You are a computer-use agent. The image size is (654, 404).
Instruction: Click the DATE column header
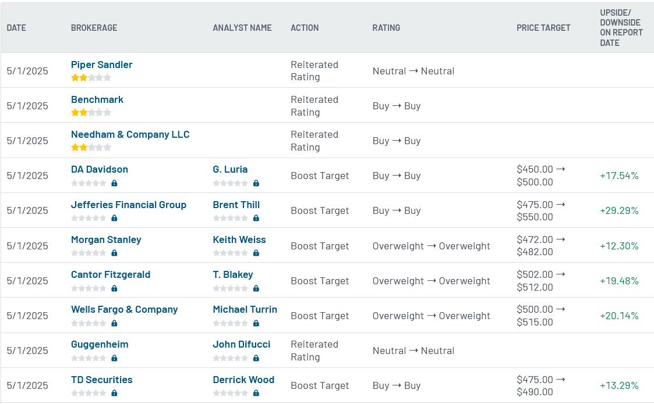click(x=16, y=28)
